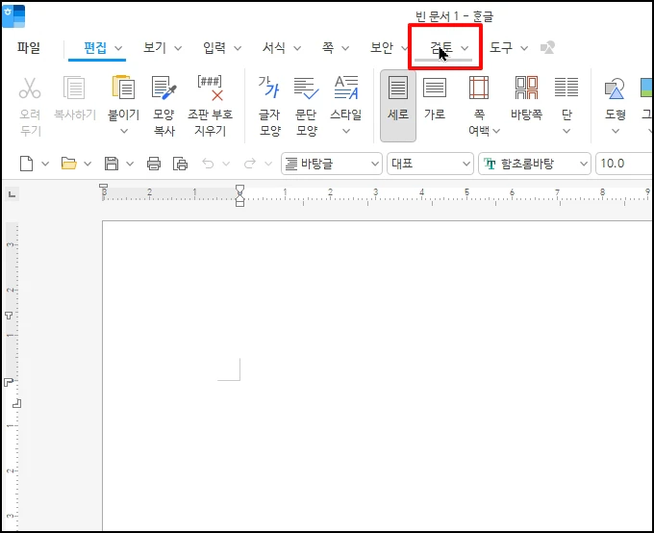Click the Copy (복사하기) icon
The width and height of the screenshot is (654, 533).
74,89
